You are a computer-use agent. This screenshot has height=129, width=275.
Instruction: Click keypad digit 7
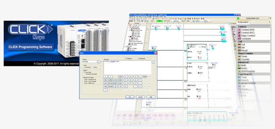[x=126, y=77]
